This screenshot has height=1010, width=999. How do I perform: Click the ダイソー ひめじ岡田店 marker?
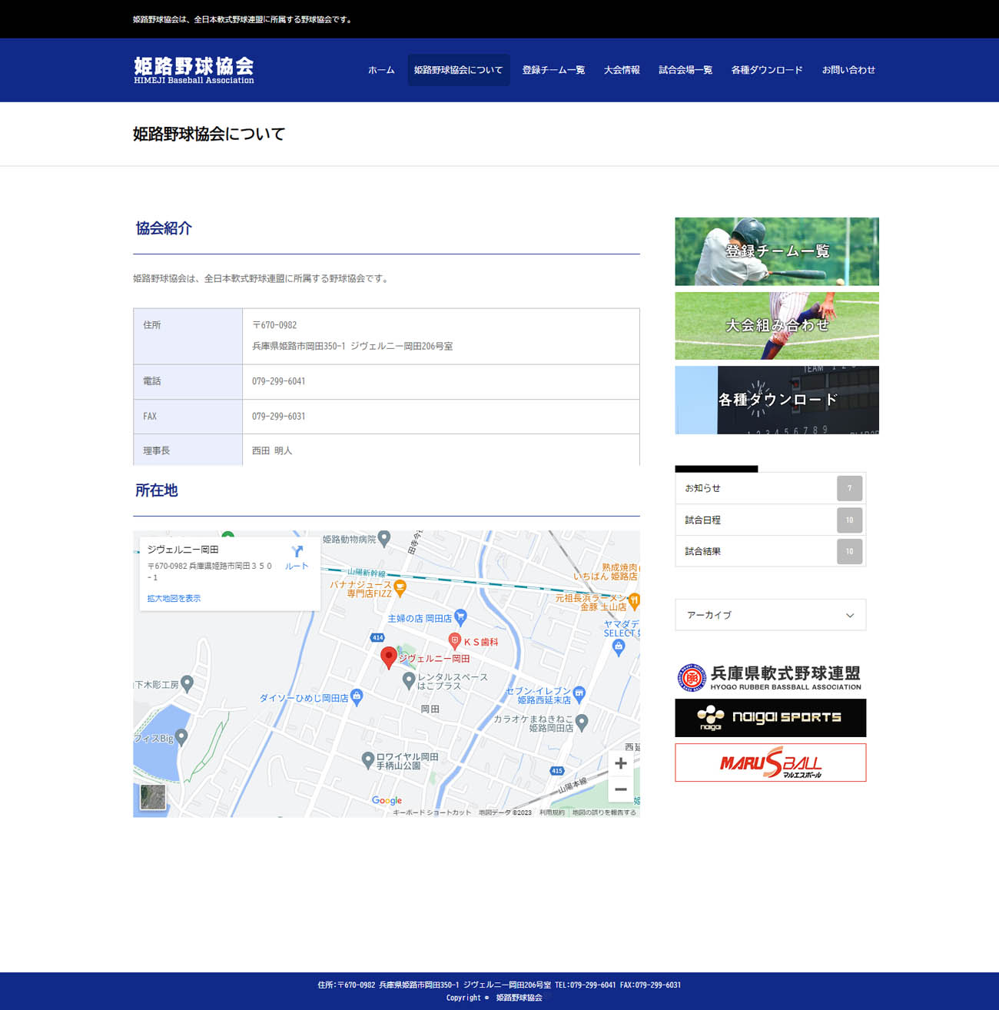point(357,696)
